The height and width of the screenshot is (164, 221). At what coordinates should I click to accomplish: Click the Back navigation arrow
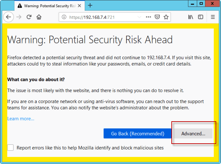[x=8, y=17]
